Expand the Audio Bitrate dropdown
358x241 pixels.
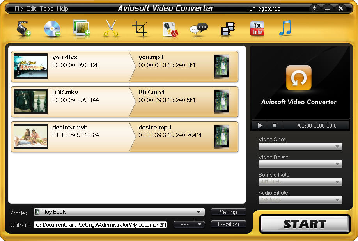coord(300,200)
